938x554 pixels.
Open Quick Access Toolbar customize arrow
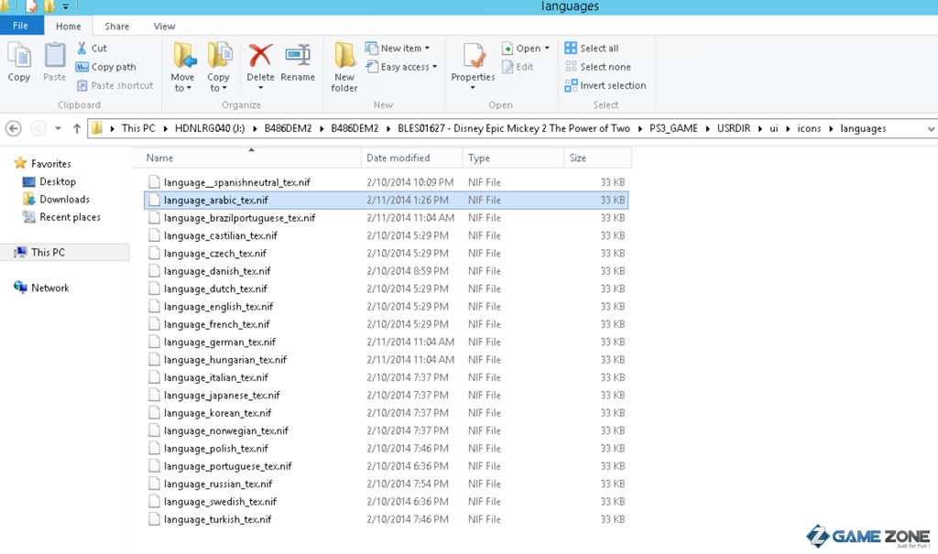[x=66, y=6]
